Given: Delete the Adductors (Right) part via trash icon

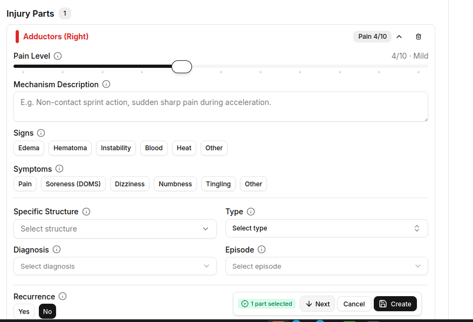Looking at the screenshot, I should pyautogui.click(x=419, y=37).
